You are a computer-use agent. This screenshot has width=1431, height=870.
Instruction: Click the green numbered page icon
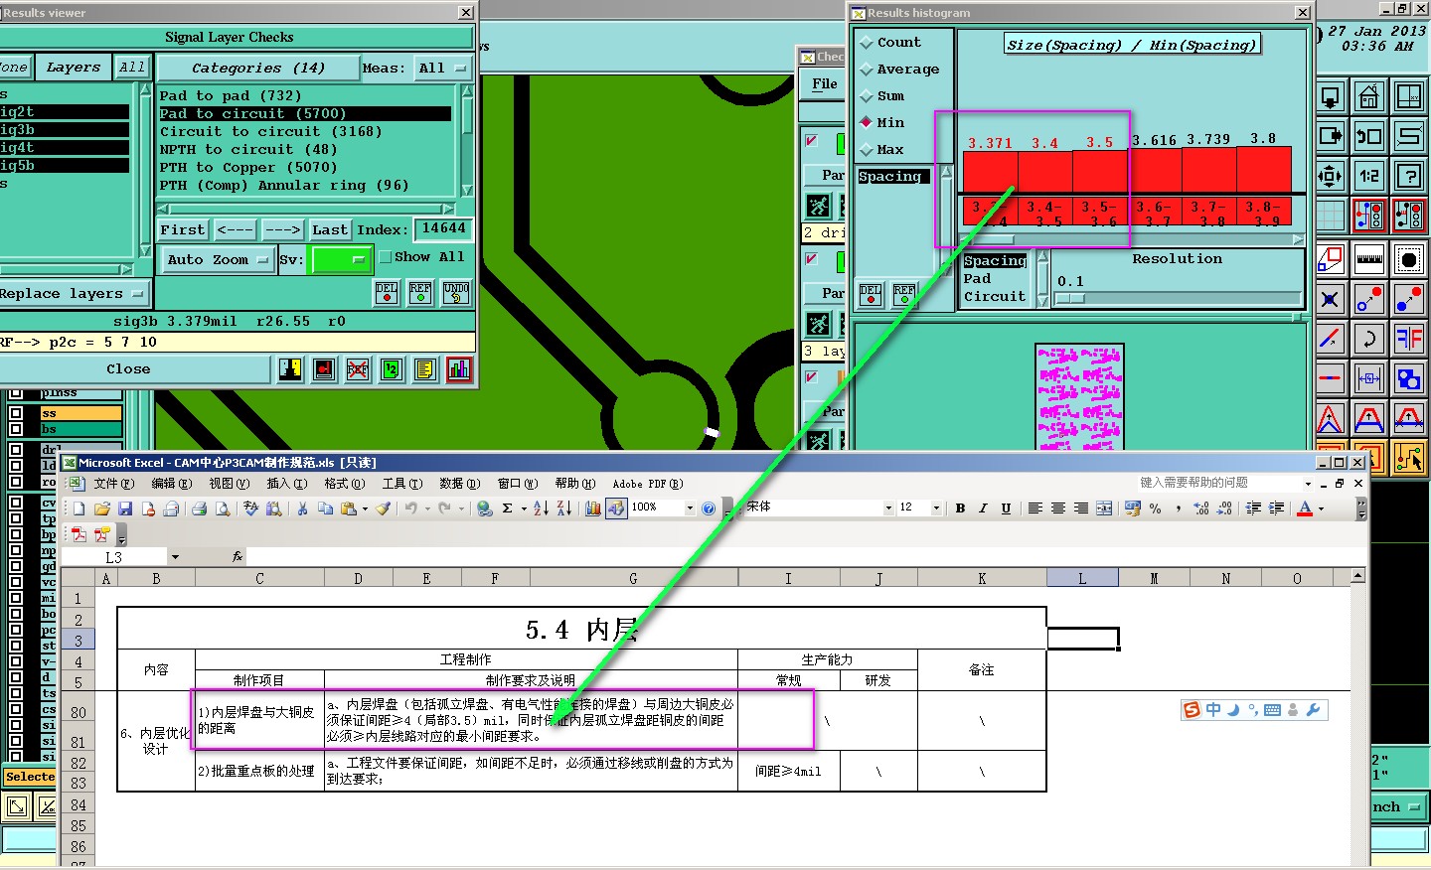click(392, 369)
